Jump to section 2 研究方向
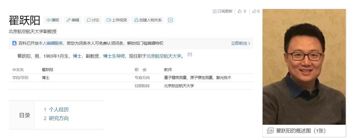Viewport: 349px width, 139px height. click(56, 118)
